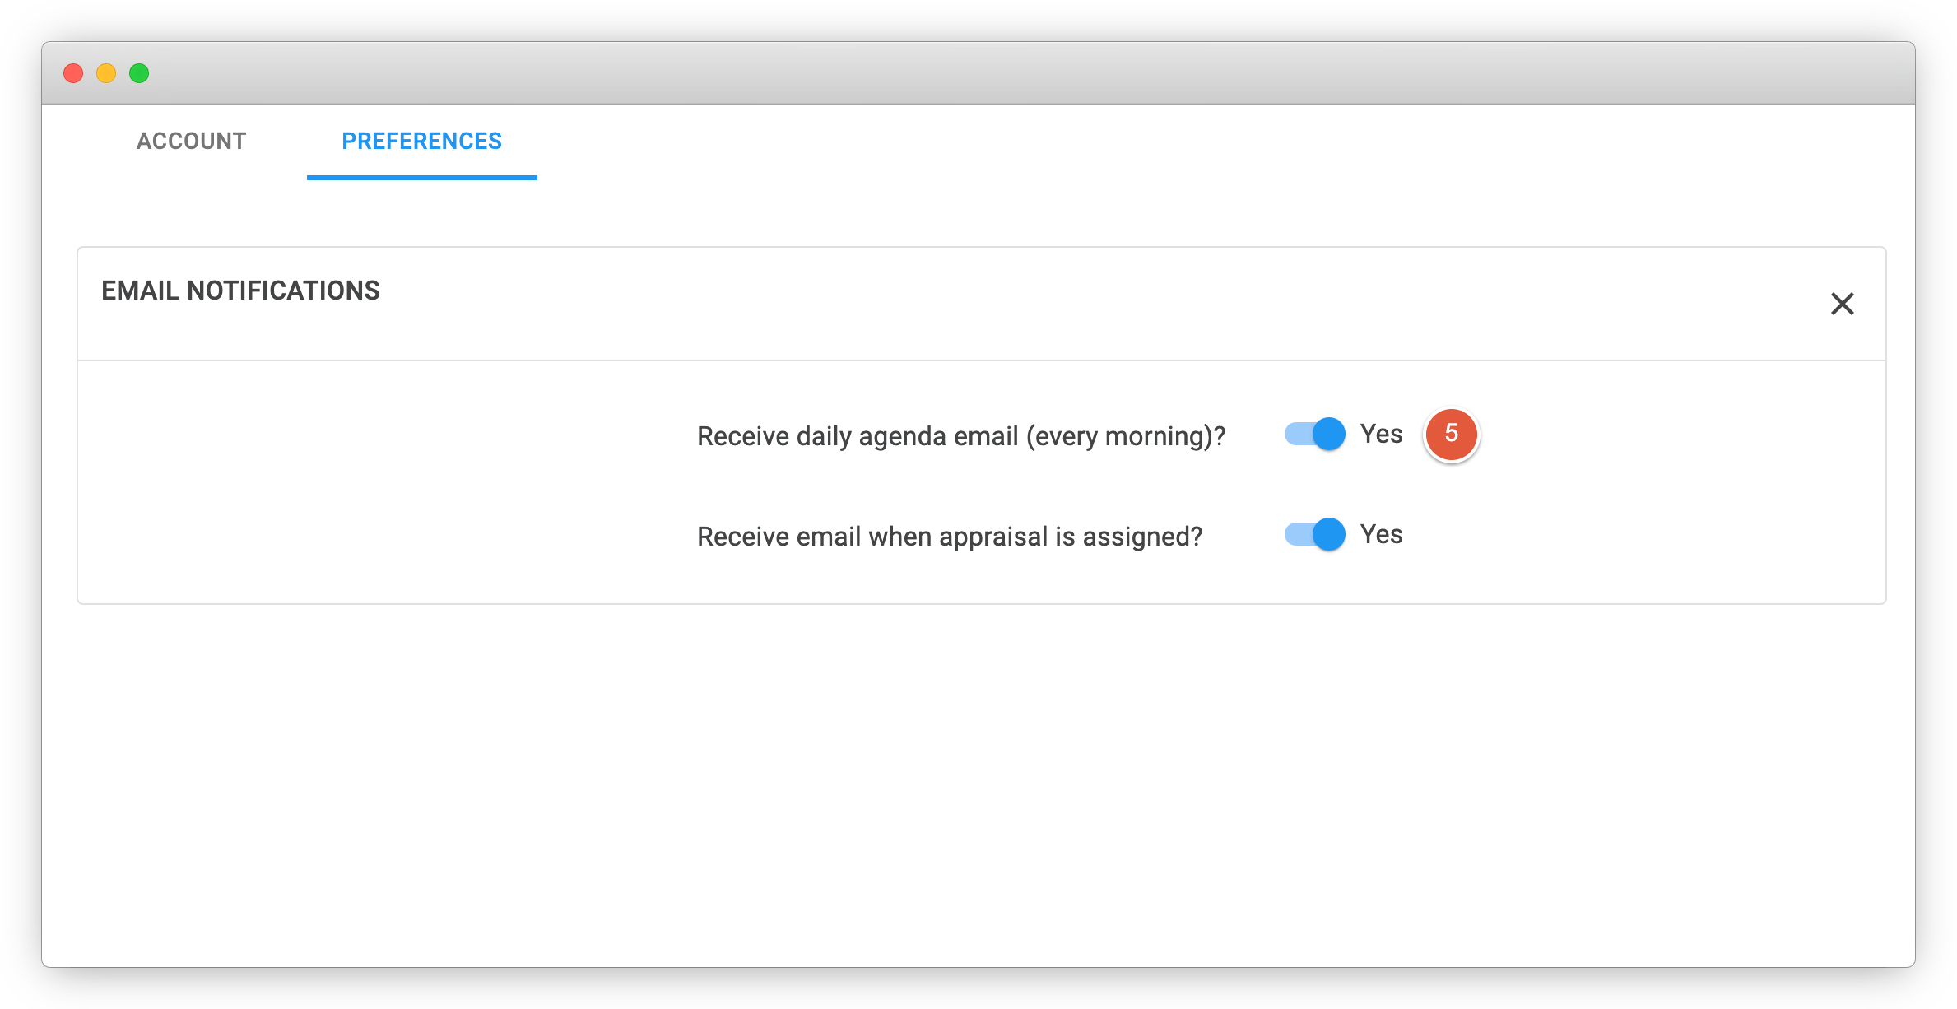1957x1009 pixels.
Task: Click the orange badge labeled 5
Action: click(1452, 435)
